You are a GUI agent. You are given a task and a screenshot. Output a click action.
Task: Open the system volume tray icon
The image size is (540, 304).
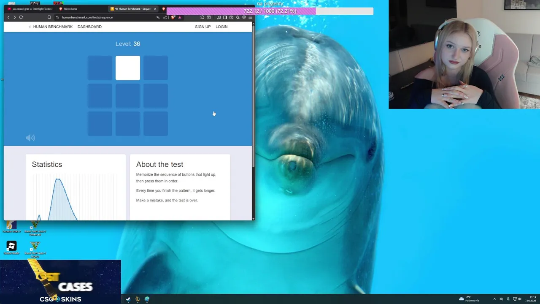coord(520,299)
